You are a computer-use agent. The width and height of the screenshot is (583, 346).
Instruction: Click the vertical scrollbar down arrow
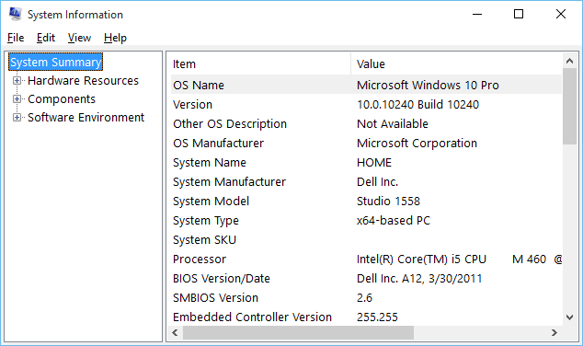(x=569, y=317)
